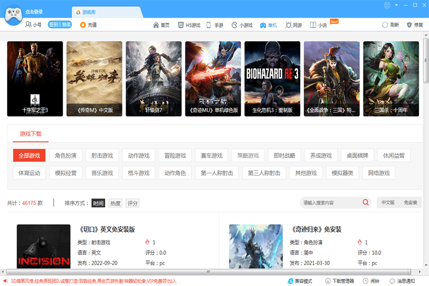Sort games by 热度
Image resolution: width=429 pixels, height=286 pixels.
coord(115,203)
